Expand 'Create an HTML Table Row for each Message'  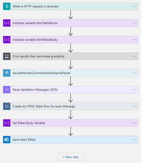pos(71,106)
